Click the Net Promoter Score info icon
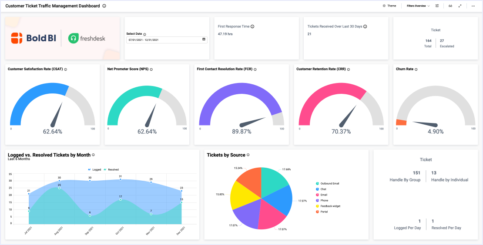The height and width of the screenshot is (245, 483). pos(151,70)
